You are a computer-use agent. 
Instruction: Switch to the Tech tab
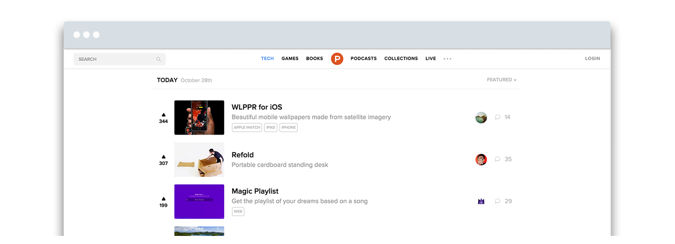(x=267, y=58)
